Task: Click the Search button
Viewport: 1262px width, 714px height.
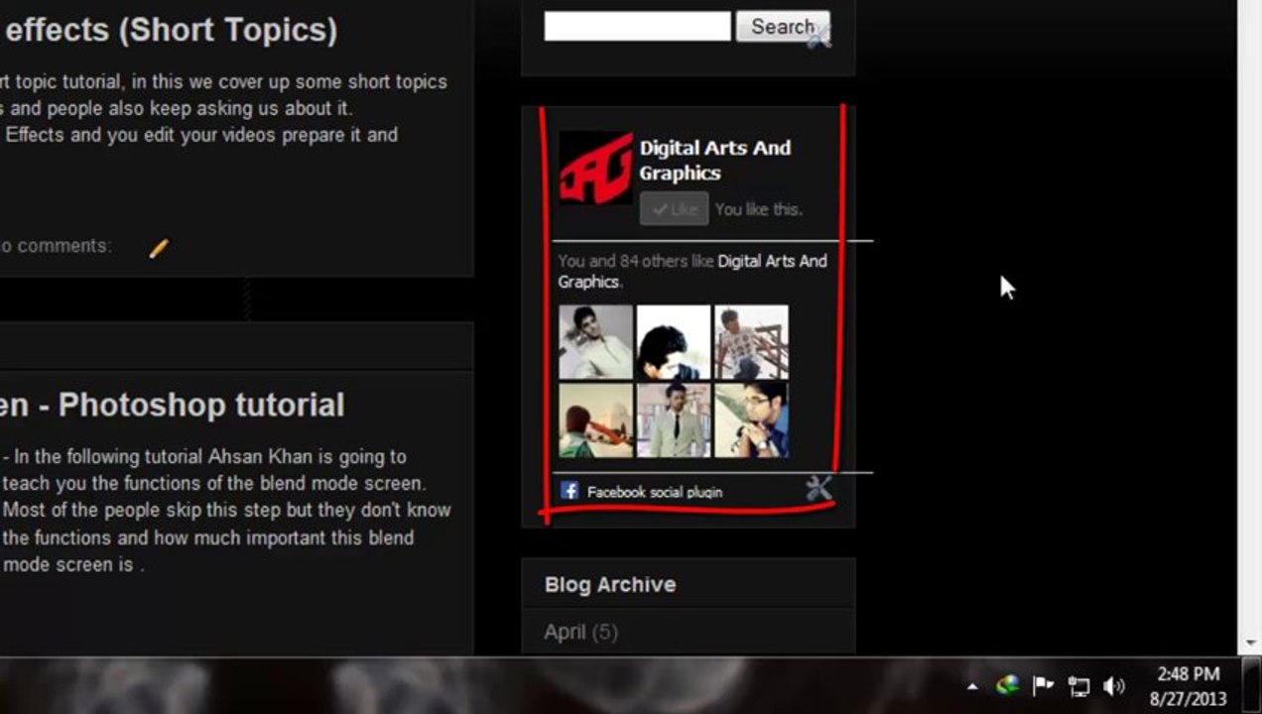Action: [x=782, y=27]
